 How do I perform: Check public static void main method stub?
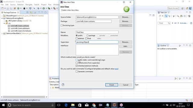coord(77,60)
